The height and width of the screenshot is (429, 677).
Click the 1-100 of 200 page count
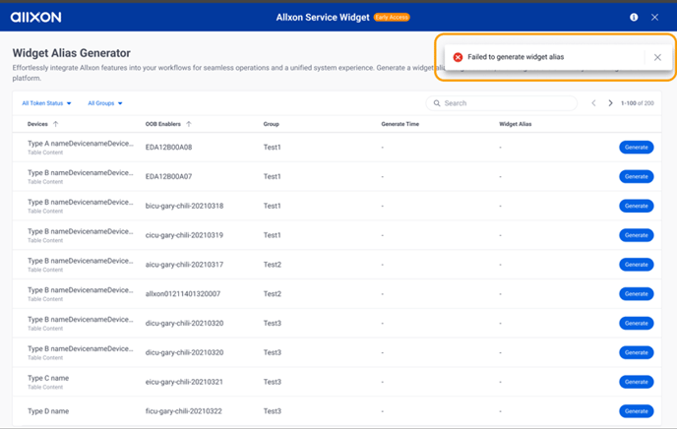pyautogui.click(x=638, y=103)
